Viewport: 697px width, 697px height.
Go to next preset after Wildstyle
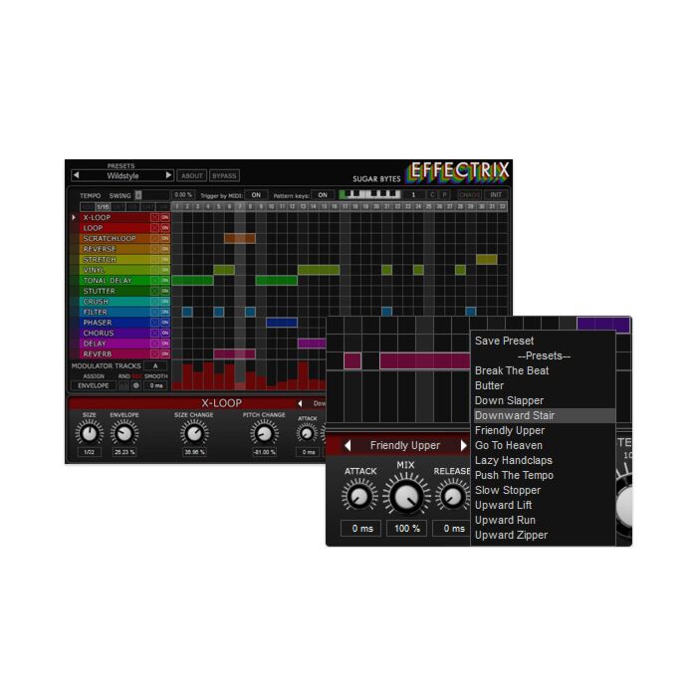[x=168, y=175]
